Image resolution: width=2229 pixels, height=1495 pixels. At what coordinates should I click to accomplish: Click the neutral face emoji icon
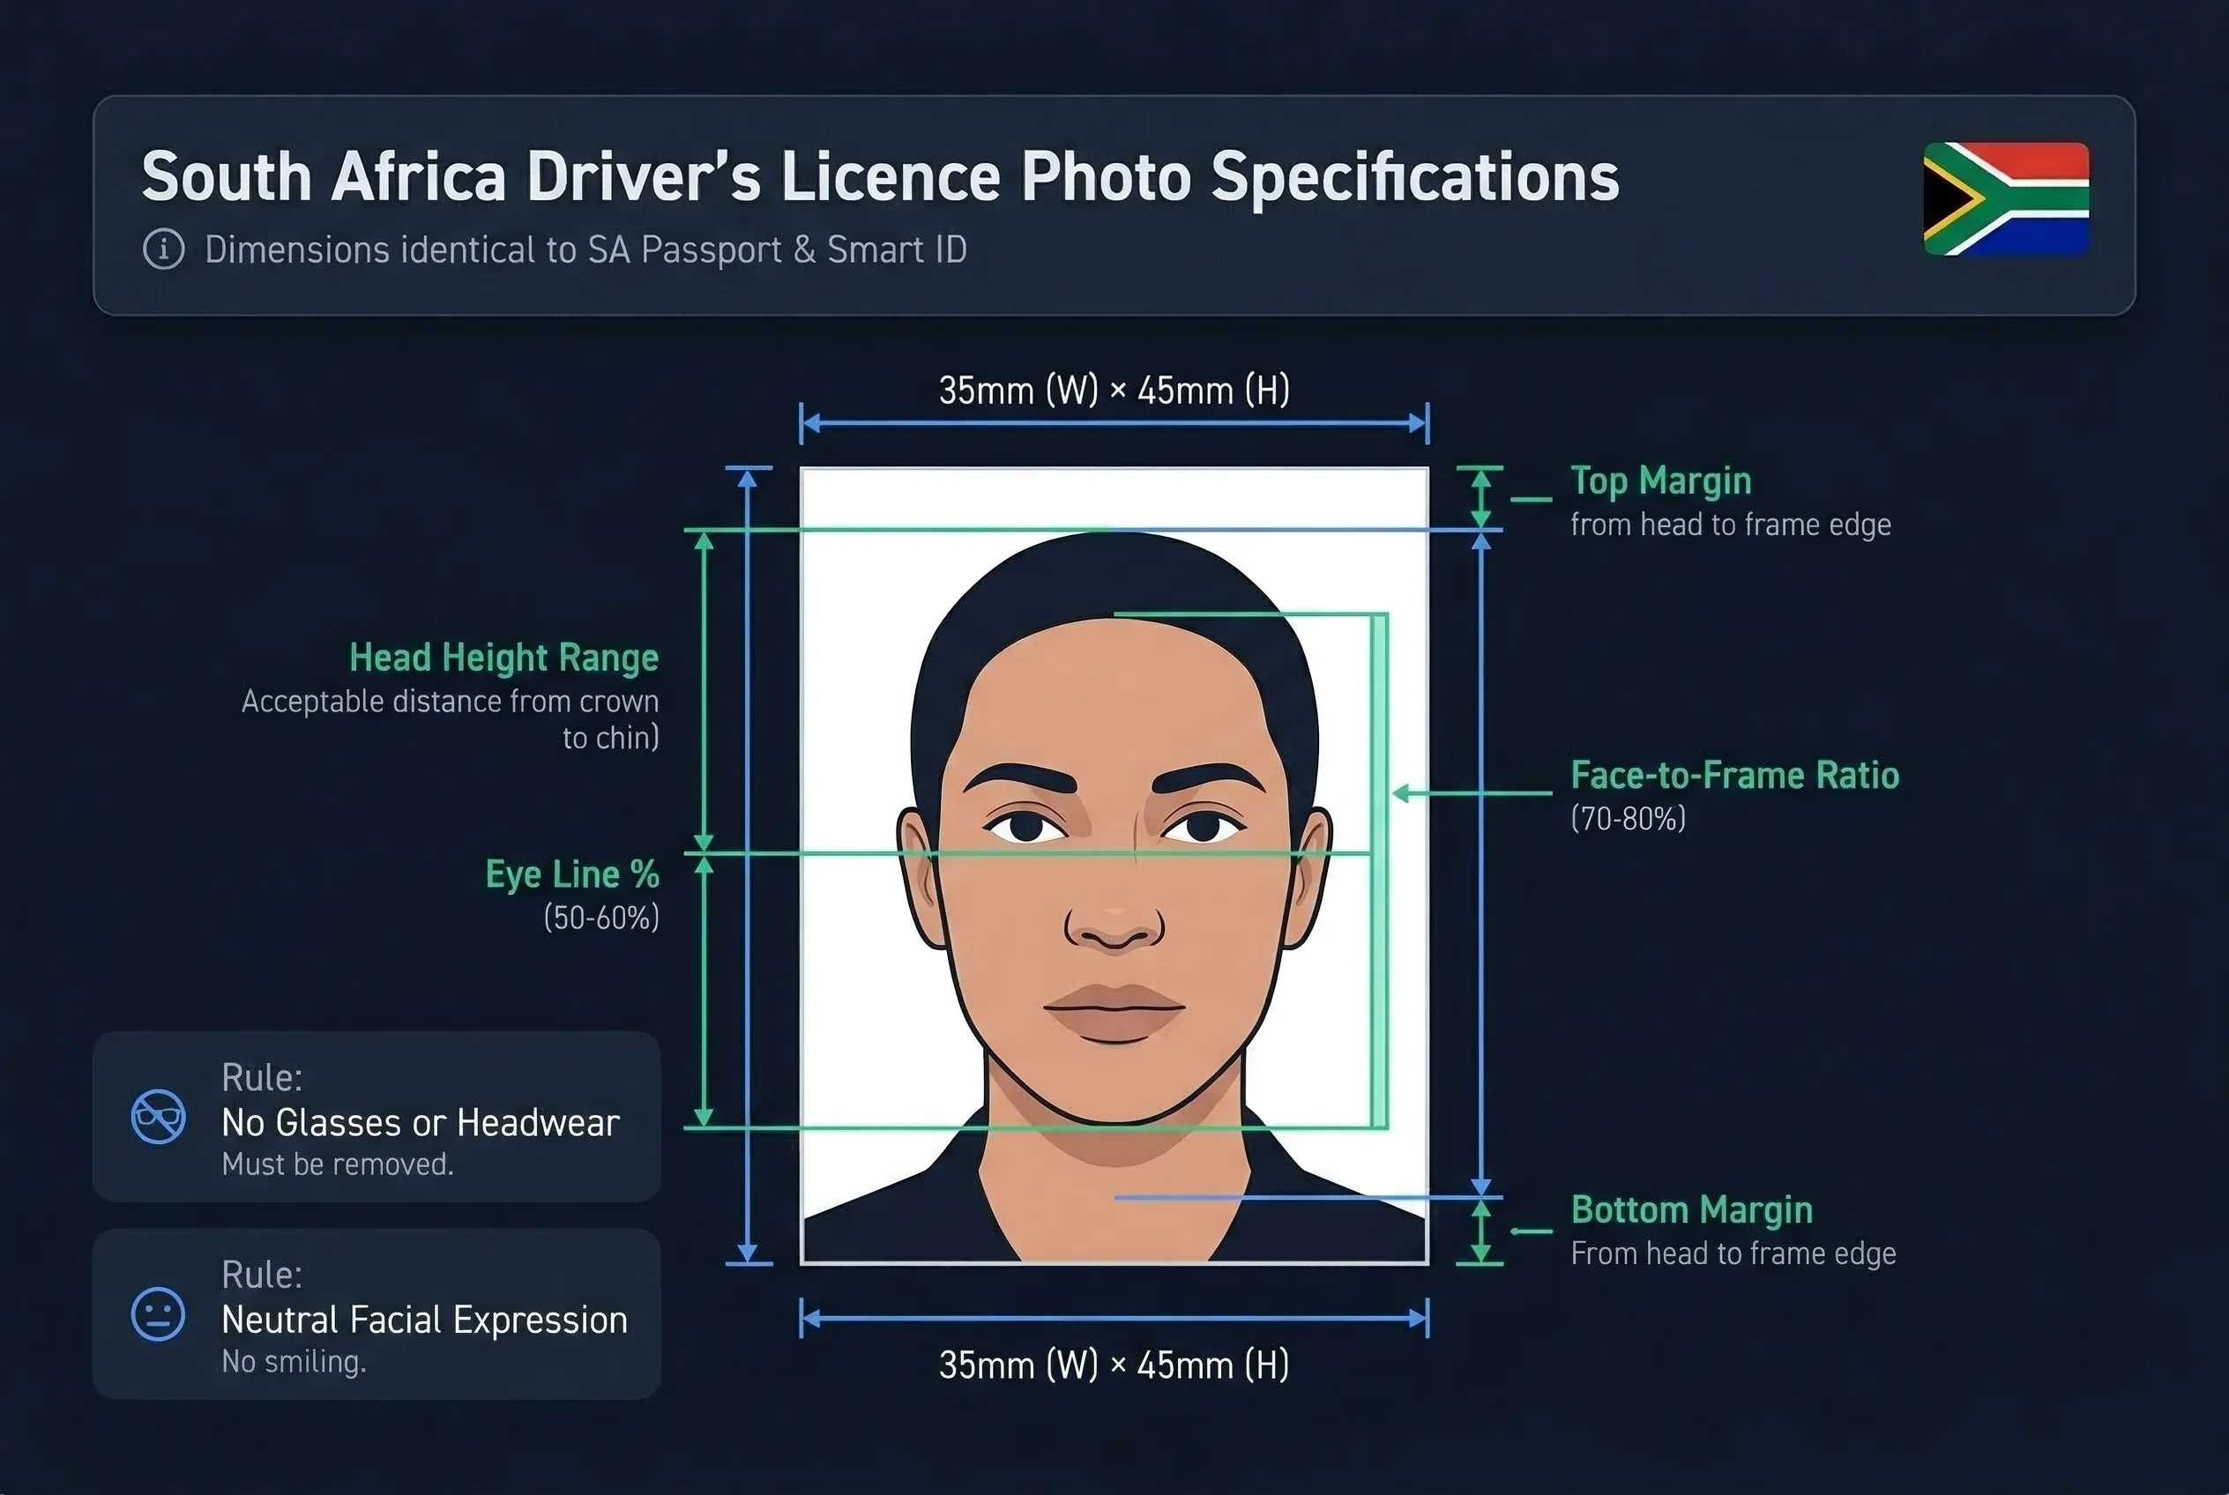[x=159, y=1315]
